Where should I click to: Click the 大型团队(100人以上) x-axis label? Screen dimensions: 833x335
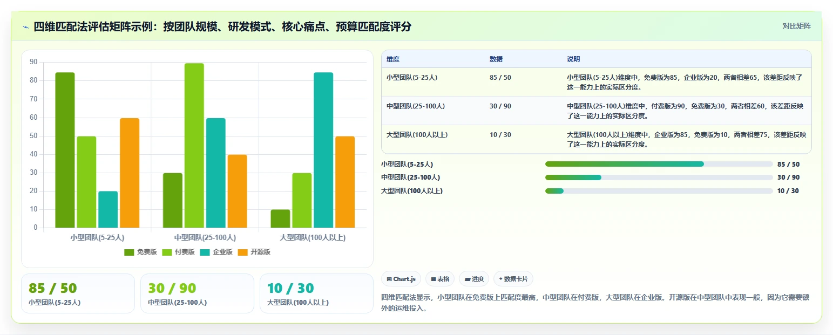click(x=313, y=237)
